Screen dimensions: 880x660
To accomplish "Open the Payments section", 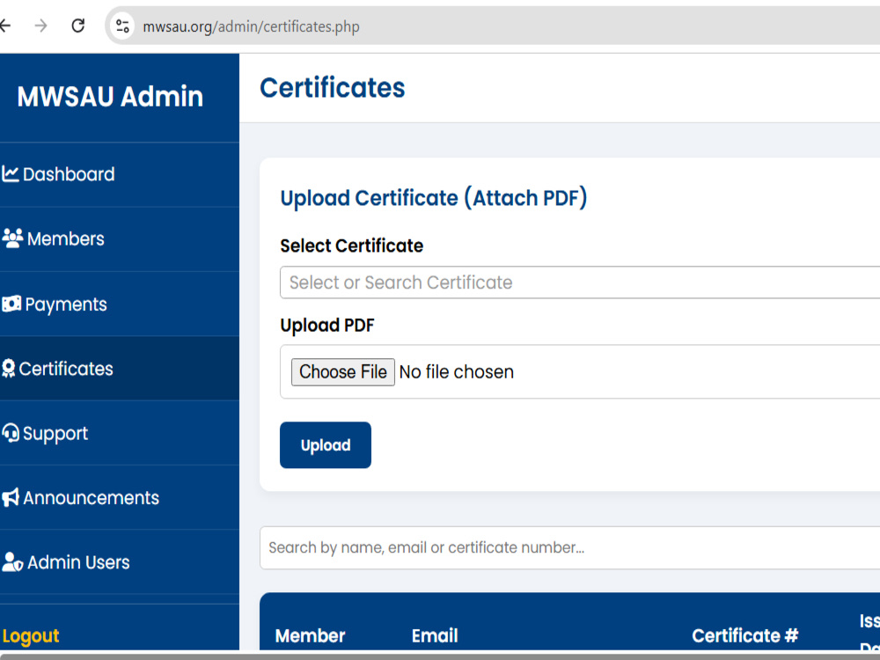I will 120,304.
